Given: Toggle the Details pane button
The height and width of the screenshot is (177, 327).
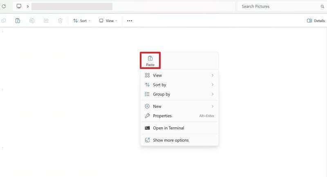Looking at the screenshot, I should tap(316, 21).
